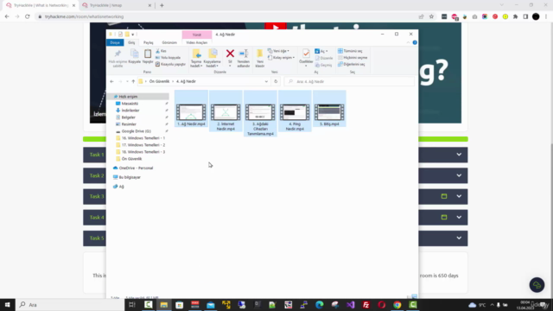The width and height of the screenshot is (553, 311).
Task: Open Windows Start menu
Action: click(x=8, y=305)
